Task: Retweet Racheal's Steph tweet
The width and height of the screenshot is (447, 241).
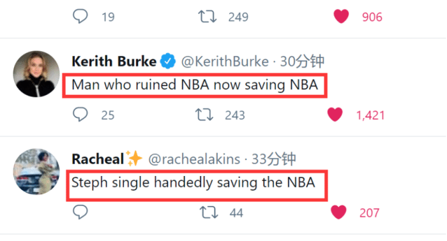Action: (x=209, y=212)
